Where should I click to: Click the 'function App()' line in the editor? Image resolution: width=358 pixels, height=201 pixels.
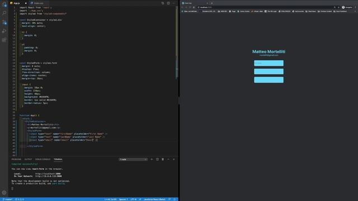pyautogui.click(x=29, y=116)
